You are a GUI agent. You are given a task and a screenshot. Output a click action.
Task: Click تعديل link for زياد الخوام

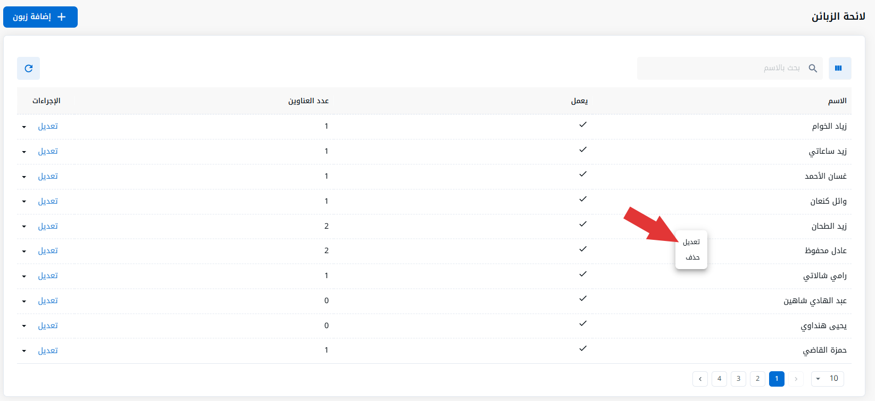coord(48,127)
